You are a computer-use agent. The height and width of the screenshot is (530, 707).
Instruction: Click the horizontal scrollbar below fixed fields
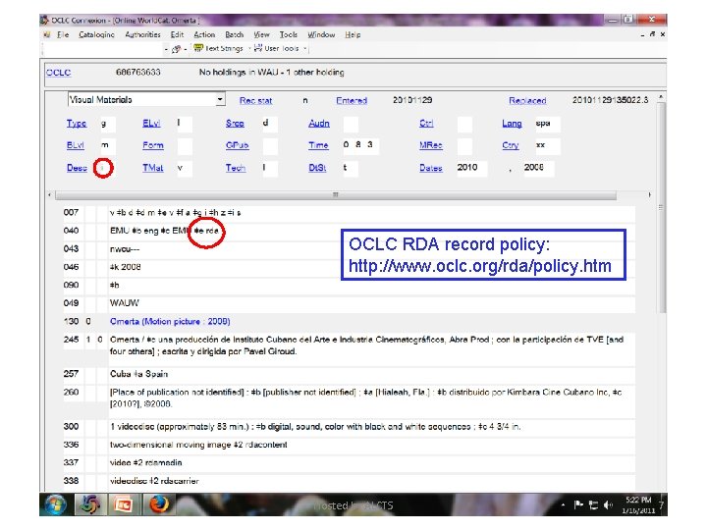(335, 195)
